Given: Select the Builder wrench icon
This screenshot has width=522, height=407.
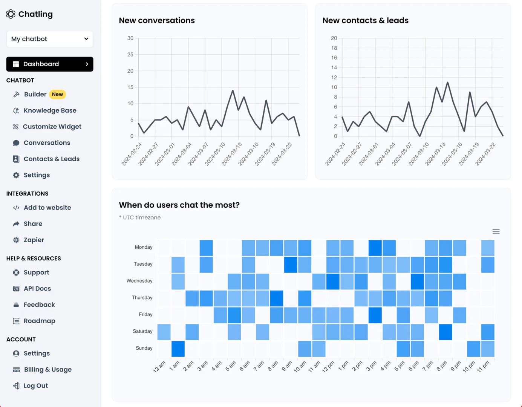Looking at the screenshot, I should [16, 94].
